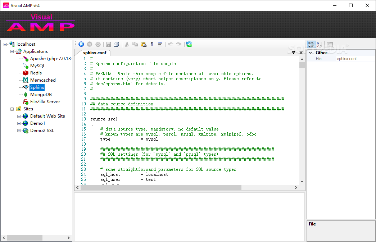
Task: Select Demo2 SSL site in tree
Action: pyautogui.click(x=42, y=130)
